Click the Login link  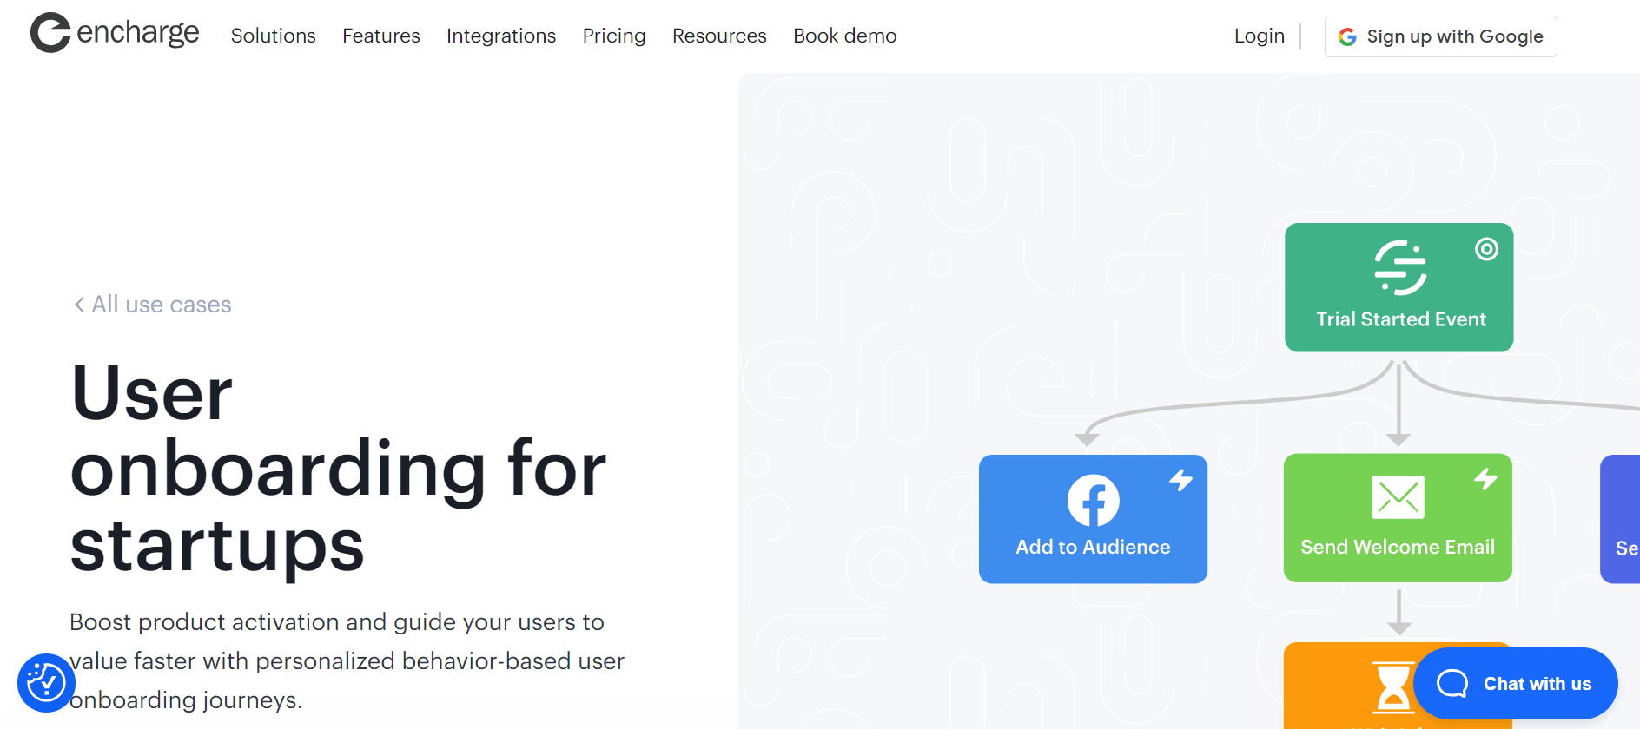tap(1259, 36)
